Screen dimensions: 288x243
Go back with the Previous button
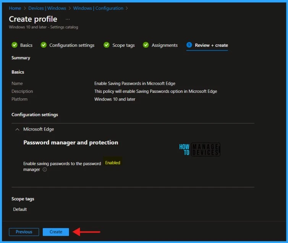pos(24,232)
